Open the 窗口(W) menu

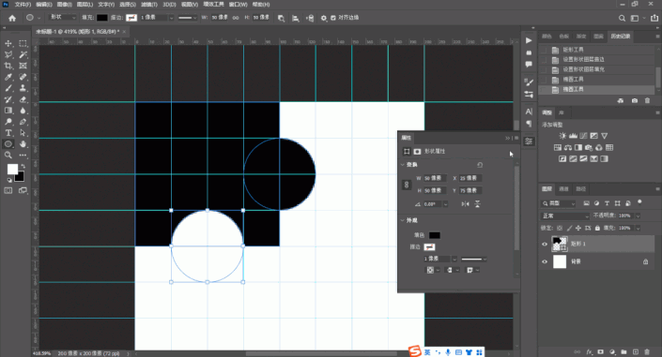coord(238,5)
